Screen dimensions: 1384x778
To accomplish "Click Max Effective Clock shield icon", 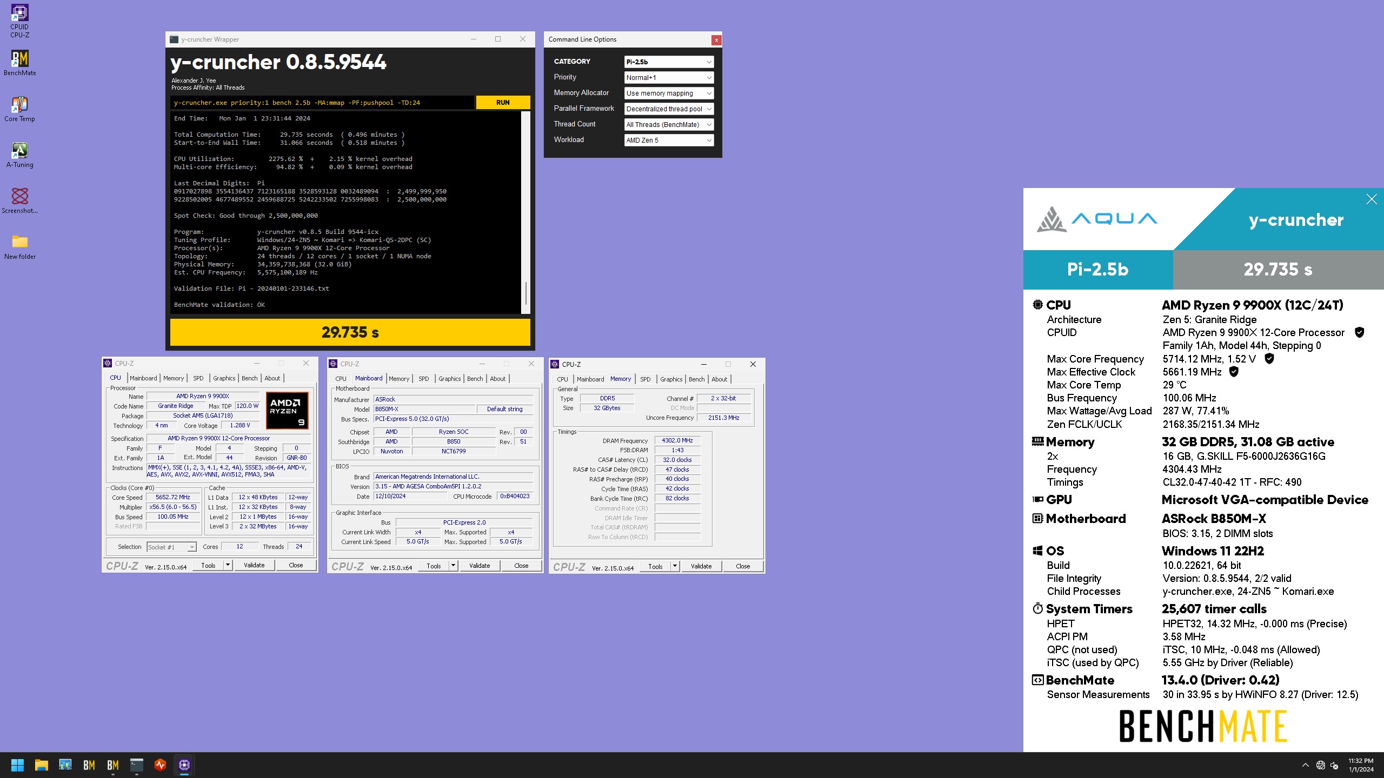I will (x=1234, y=371).
